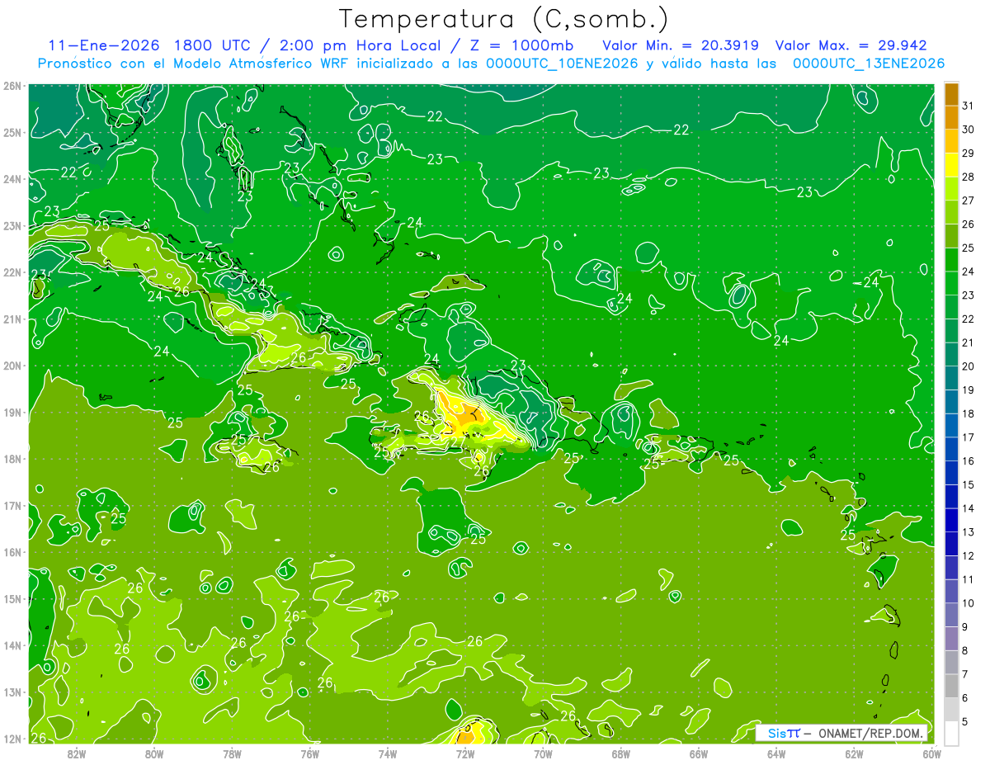The width and height of the screenshot is (990, 765).
Task: Click the 66W longitude axis label
Action: (699, 753)
